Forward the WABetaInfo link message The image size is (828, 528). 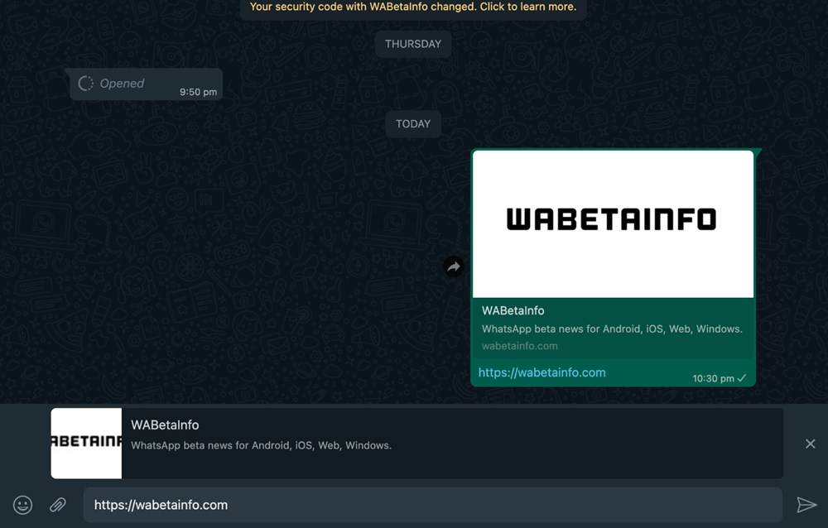pyautogui.click(x=454, y=267)
